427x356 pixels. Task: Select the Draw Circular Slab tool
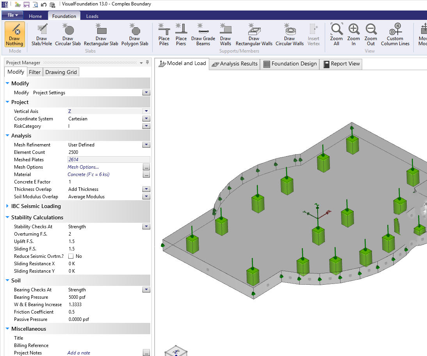pyautogui.click(x=68, y=34)
